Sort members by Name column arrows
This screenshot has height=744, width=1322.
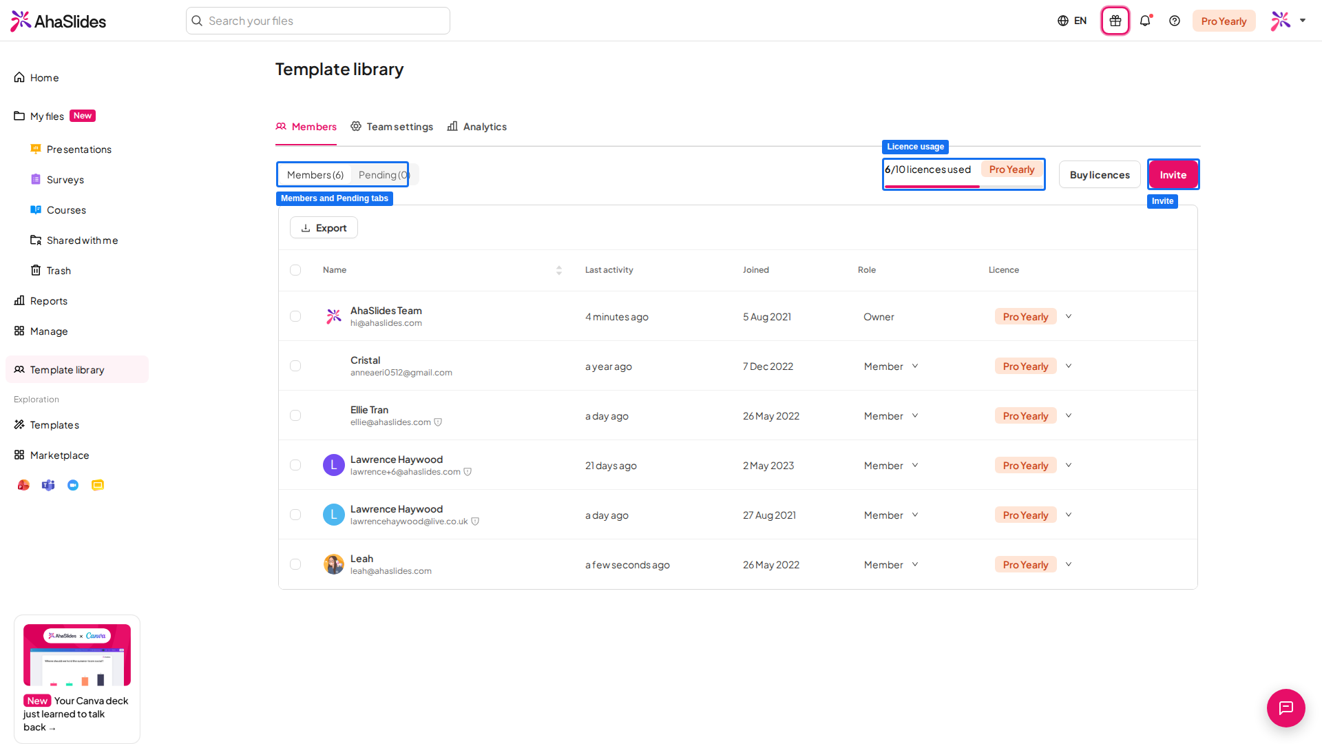(559, 270)
